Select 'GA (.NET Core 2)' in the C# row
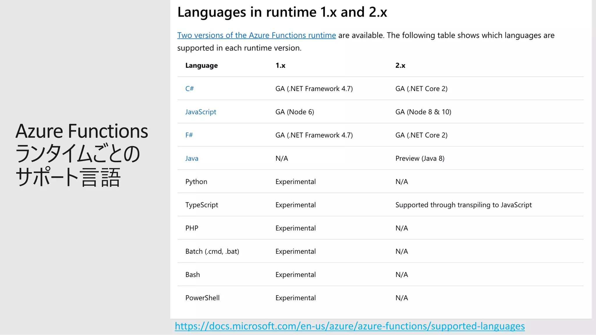596x335 pixels. pos(421,89)
